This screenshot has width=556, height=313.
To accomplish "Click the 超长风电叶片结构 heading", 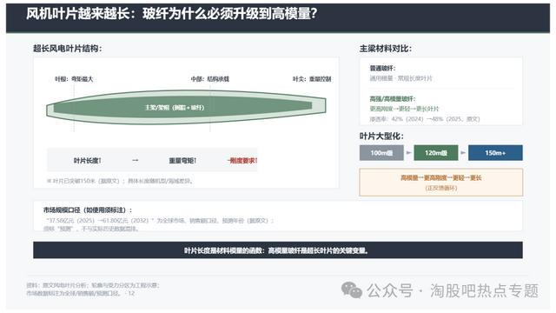I will point(68,49).
